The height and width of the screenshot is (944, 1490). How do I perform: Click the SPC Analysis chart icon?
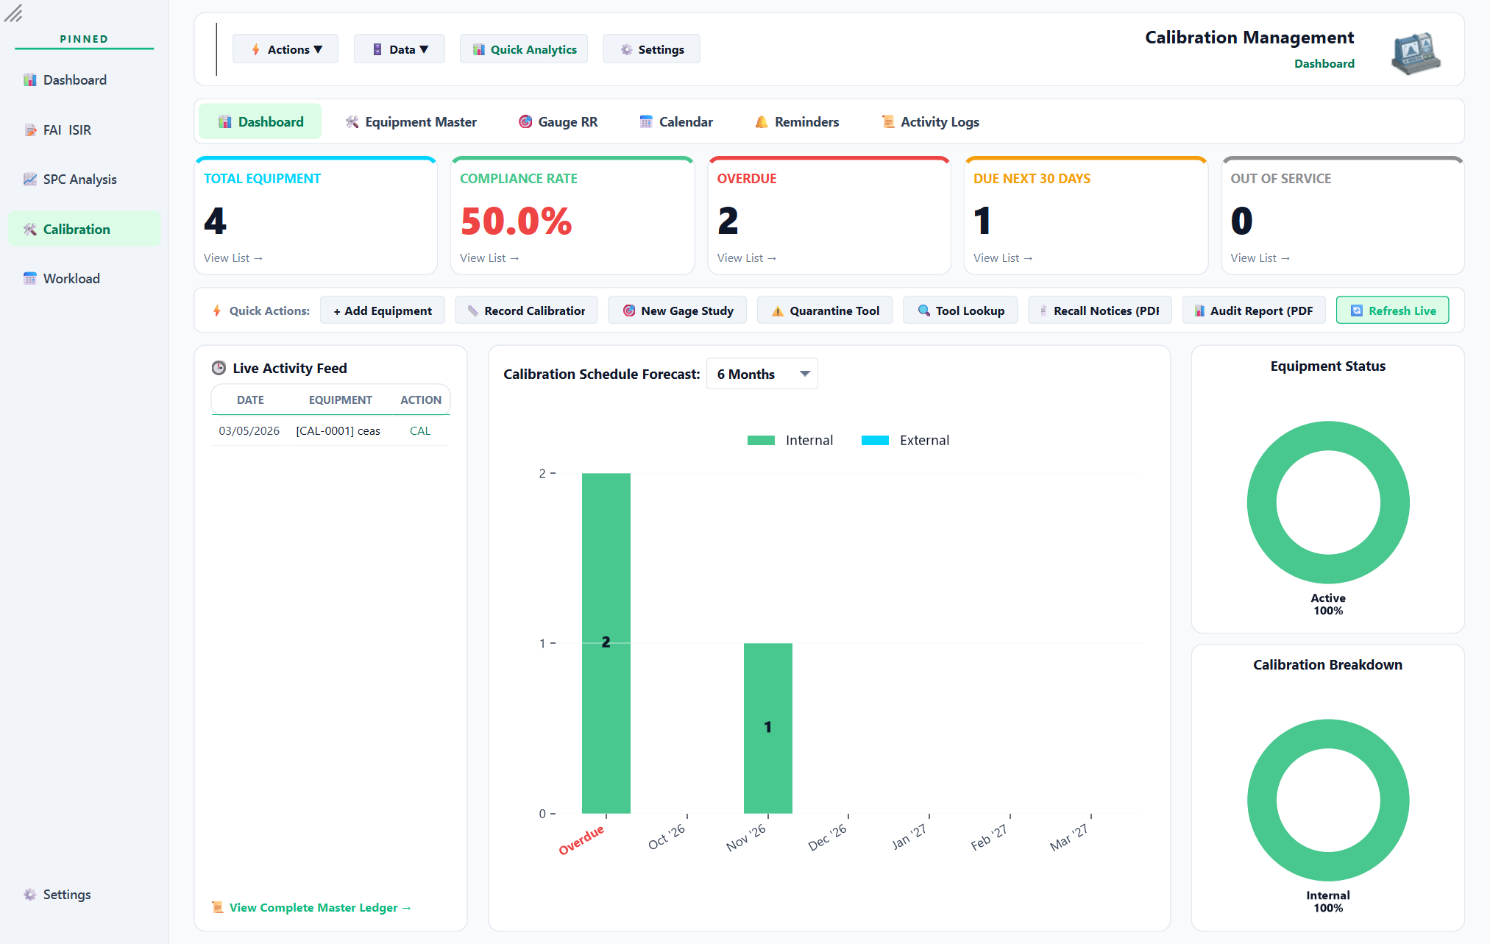(30, 180)
